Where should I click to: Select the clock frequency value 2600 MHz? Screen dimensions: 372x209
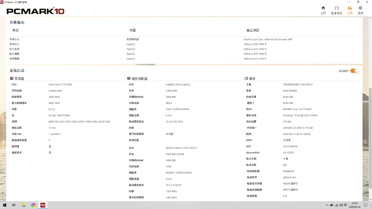54,97
